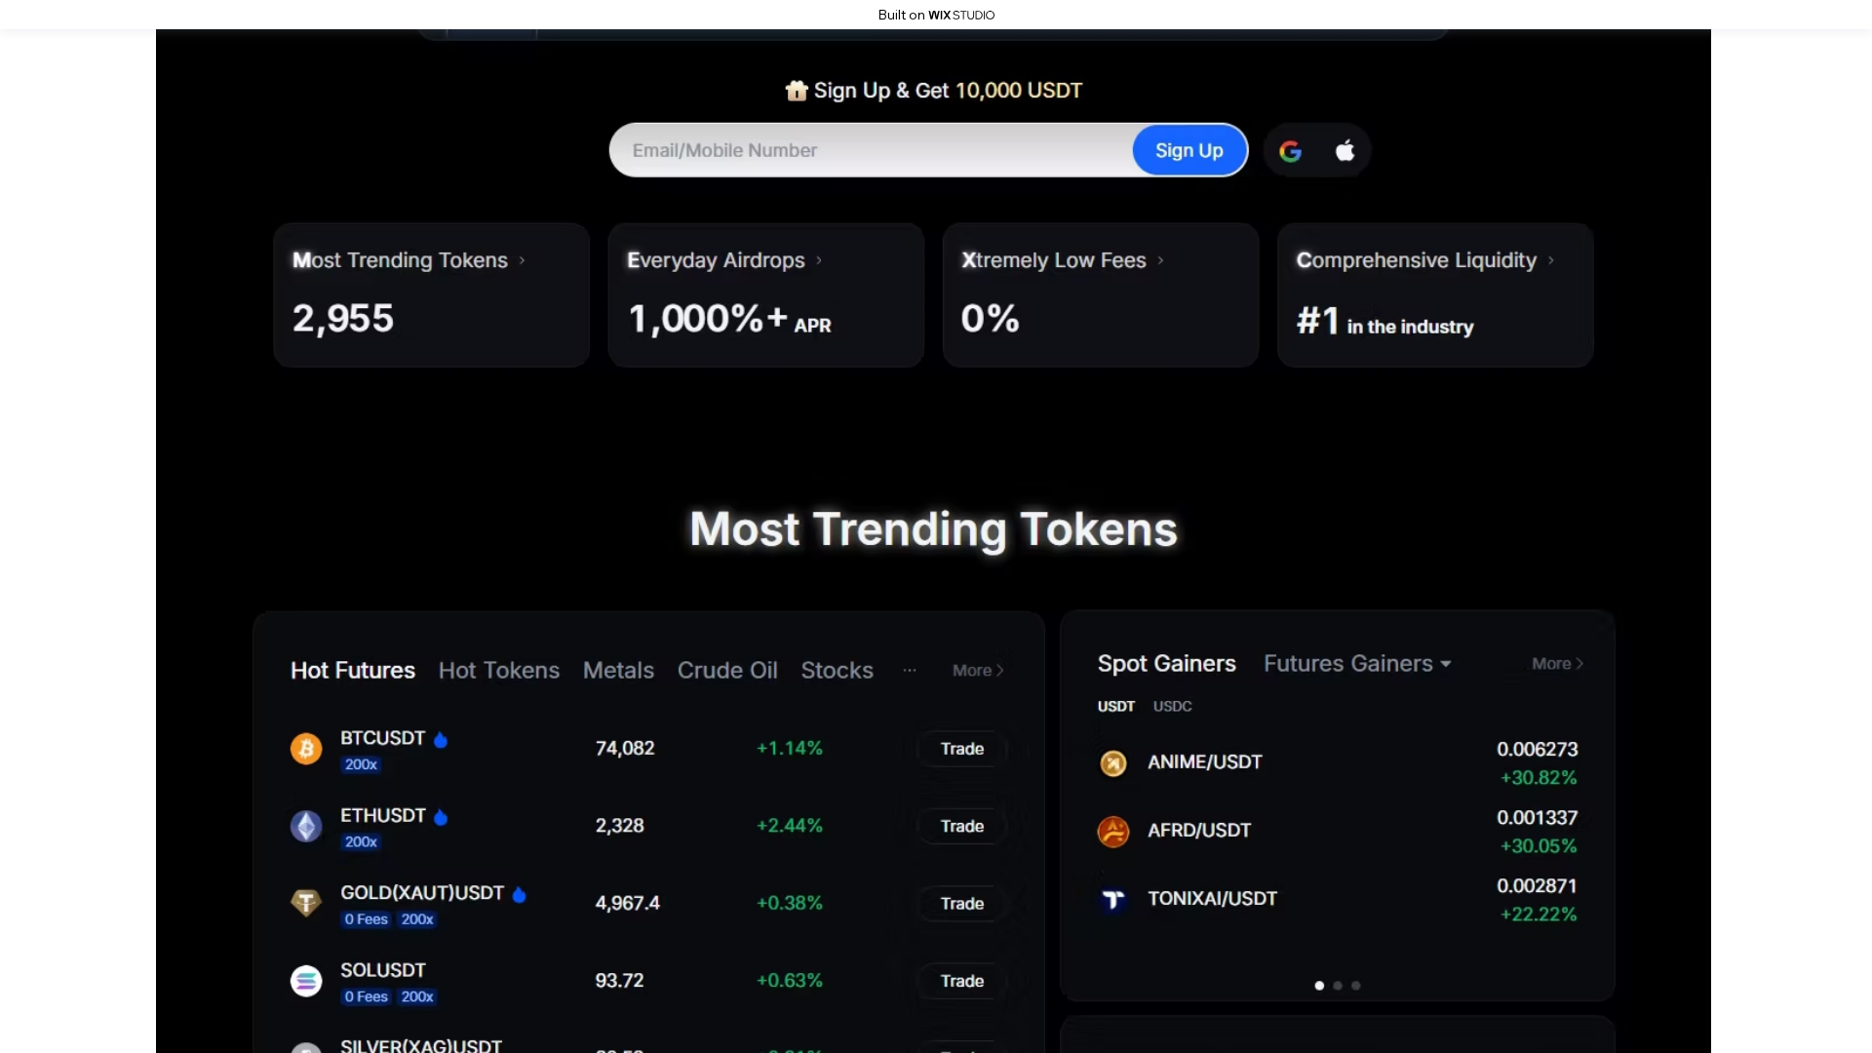This screenshot has height=1053, width=1872.
Task: Click the 0 Fees badge under GOLD(XAUT)USDT
Action: pos(366,919)
